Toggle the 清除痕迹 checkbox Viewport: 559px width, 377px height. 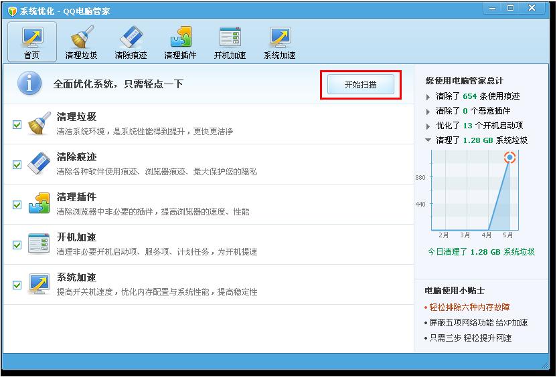coord(17,164)
